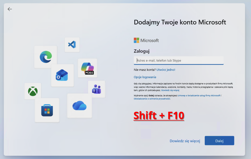Click the Microsoft 365 Copilot icon
The width and height of the screenshot is (251, 159).
(x=87, y=68)
